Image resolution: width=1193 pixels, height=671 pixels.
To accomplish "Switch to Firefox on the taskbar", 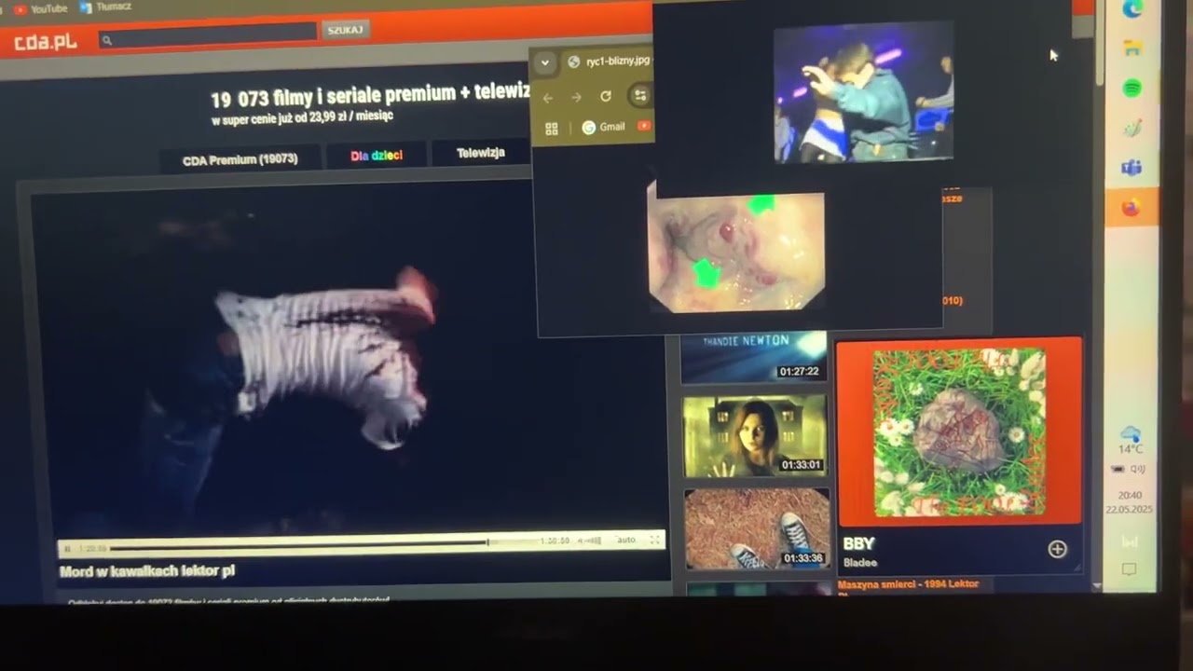I will pos(1131,207).
